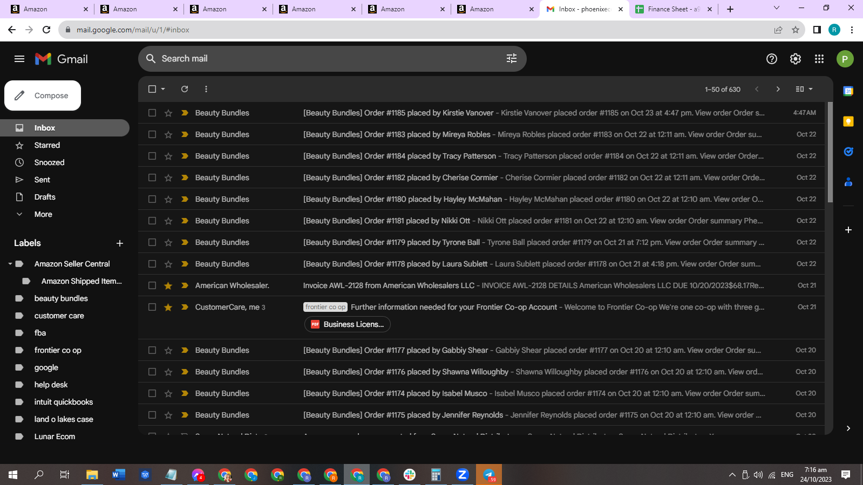Screen dimensions: 863x485
Task: Check the Order #1184 Tracy Patterson email
Action: (x=152, y=156)
